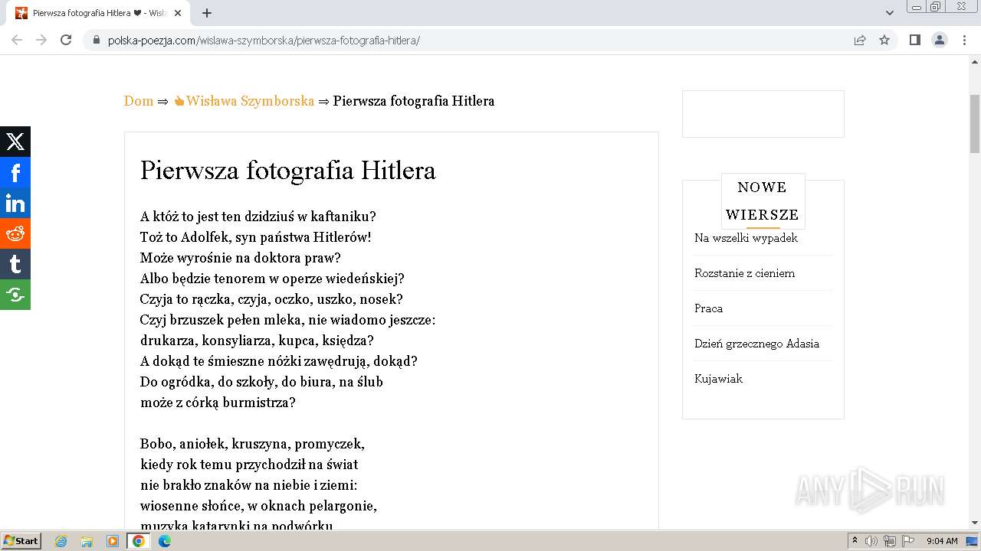Image resolution: width=981 pixels, height=551 pixels.
Task: Toggle the browser side panel
Action: tap(914, 40)
